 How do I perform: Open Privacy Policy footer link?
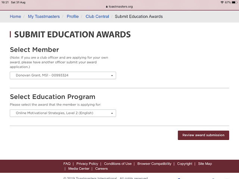87,164
